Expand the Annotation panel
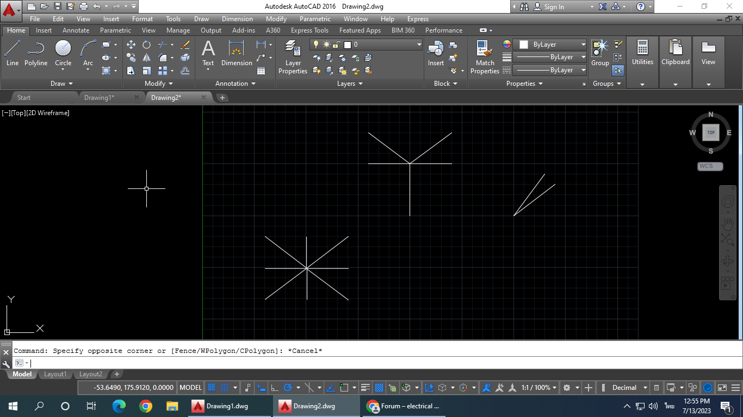 (x=236, y=84)
